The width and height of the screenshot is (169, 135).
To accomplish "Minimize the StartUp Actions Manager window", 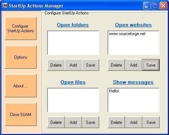I will [147, 5].
